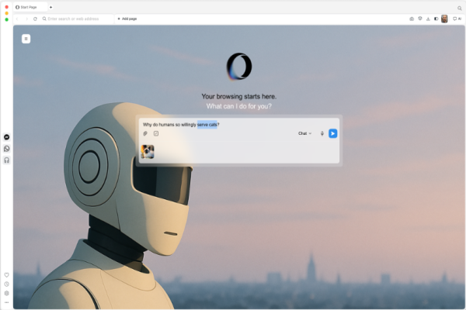466x310 pixels.
Task: Send the prompt with blue arrow button
Action: click(332, 133)
